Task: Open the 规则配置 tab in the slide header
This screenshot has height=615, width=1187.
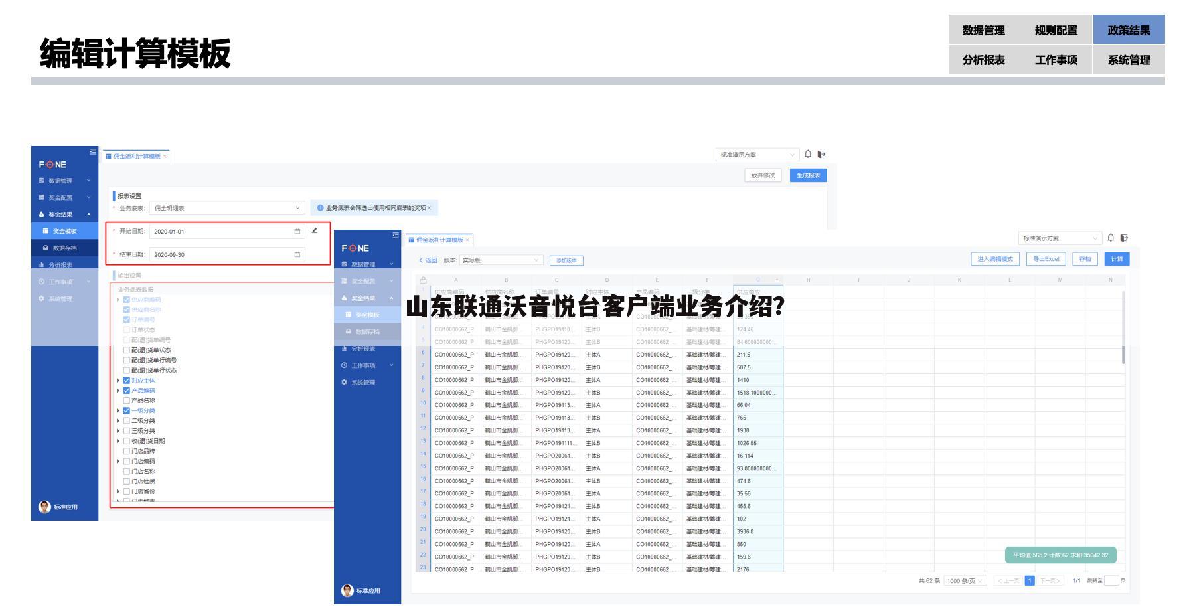Action: [1056, 30]
